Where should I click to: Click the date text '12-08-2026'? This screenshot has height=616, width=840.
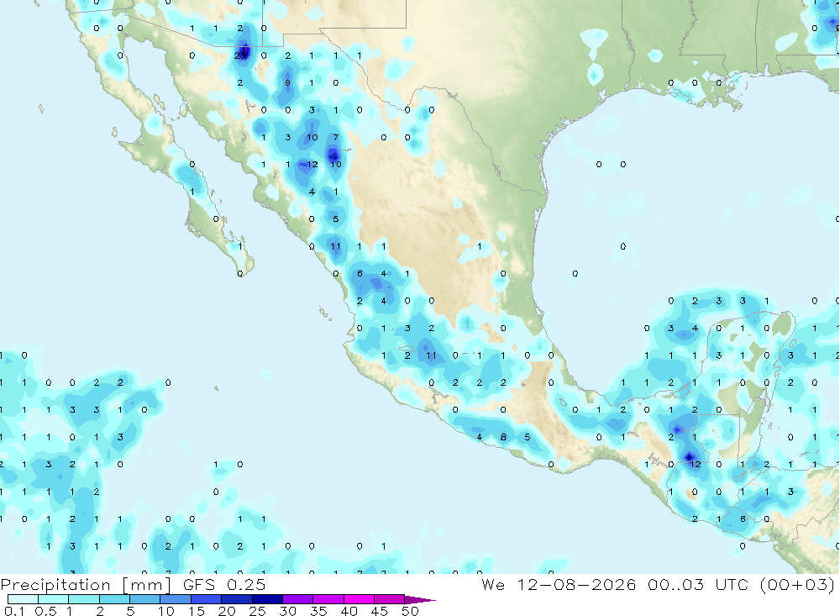[576, 584]
